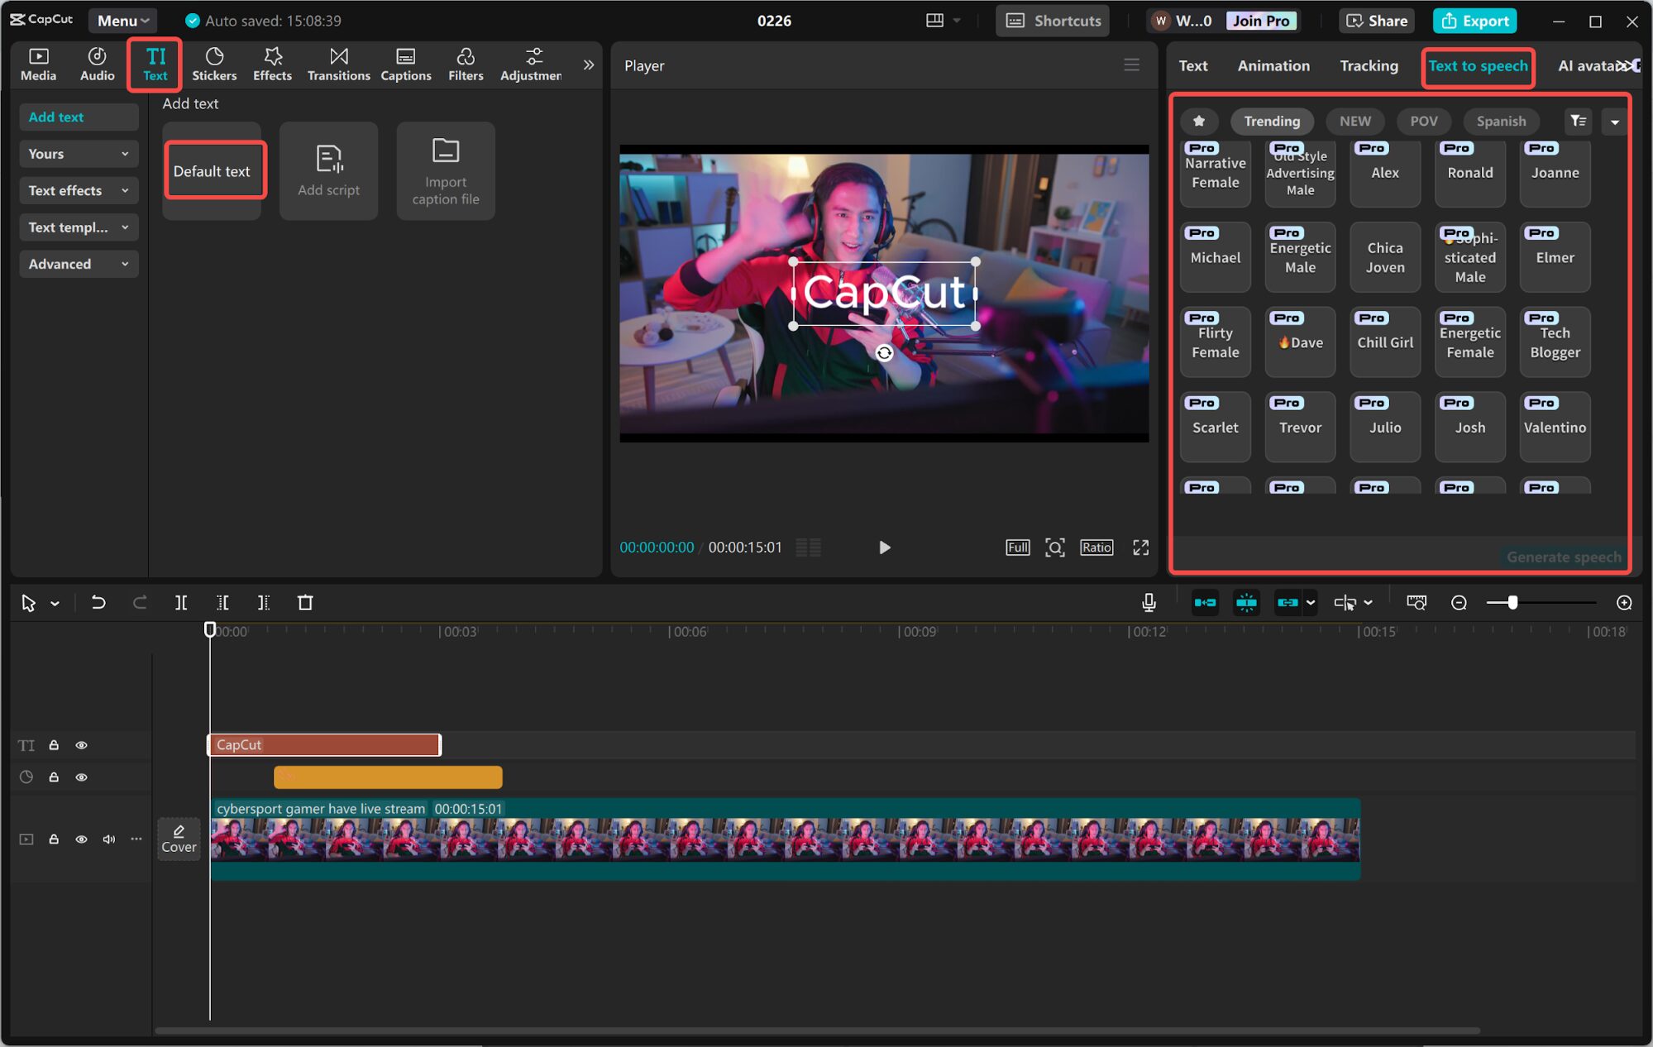This screenshot has width=1653, height=1047.
Task: Click the Share button
Action: (x=1377, y=21)
